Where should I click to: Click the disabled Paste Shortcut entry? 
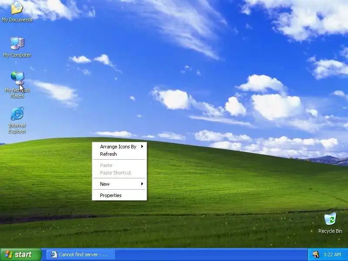coord(119,173)
